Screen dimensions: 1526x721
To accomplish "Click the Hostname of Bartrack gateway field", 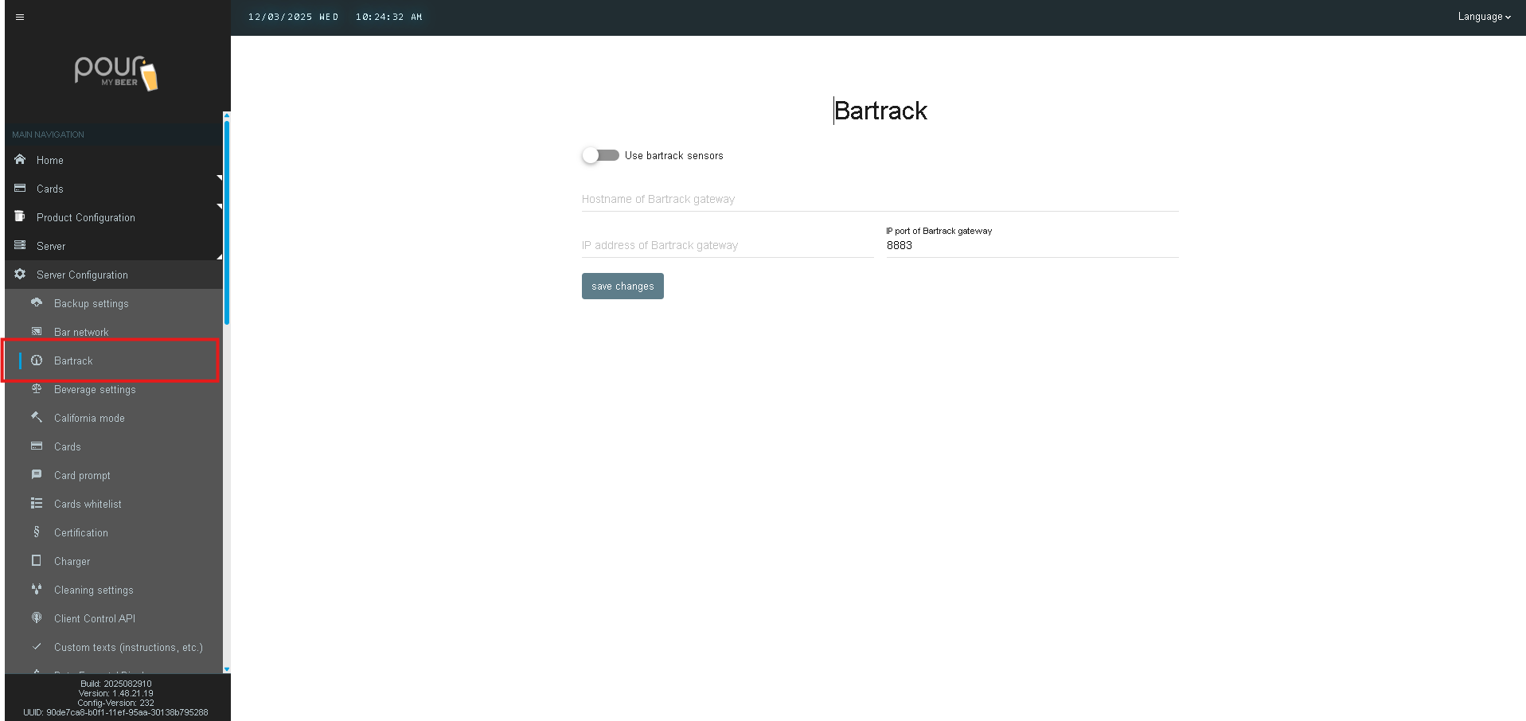I will click(880, 200).
